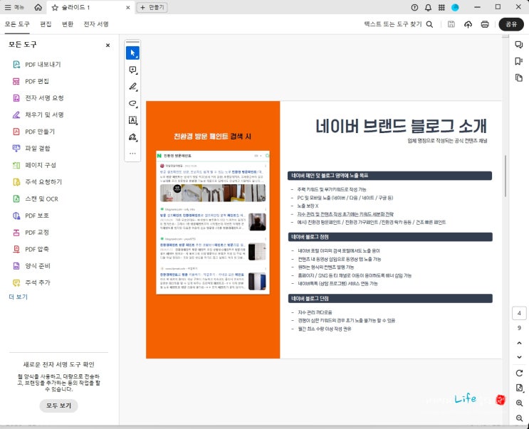
Task: Go to the previous page with the up chevron
Action: (x=519, y=343)
